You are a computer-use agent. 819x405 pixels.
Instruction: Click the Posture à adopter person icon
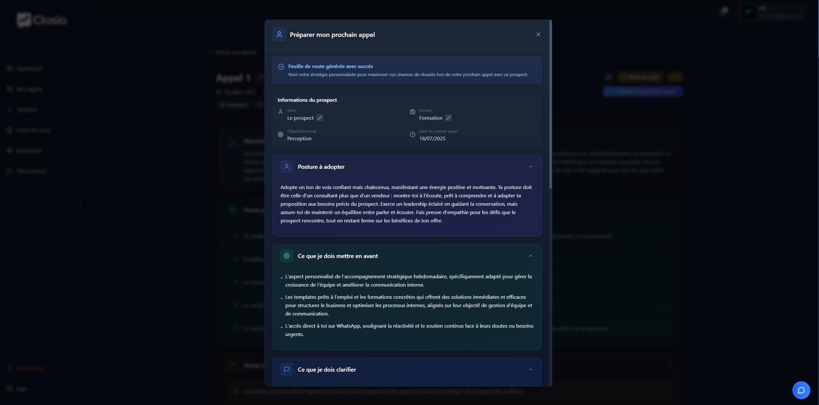coord(287,167)
